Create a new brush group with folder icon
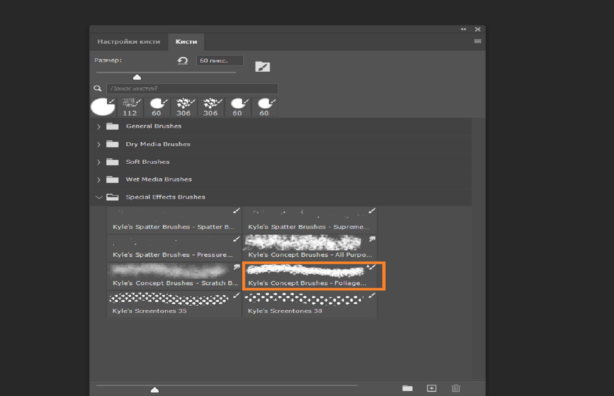This screenshot has height=396, width=614. pyautogui.click(x=408, y=388)
